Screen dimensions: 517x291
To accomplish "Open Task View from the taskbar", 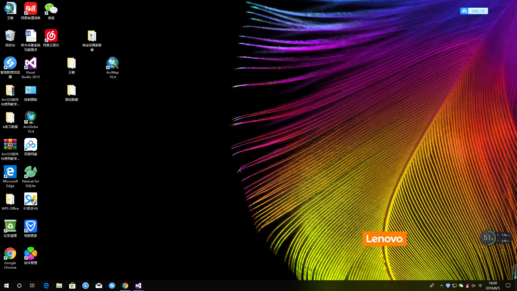I will pos(32,286).
